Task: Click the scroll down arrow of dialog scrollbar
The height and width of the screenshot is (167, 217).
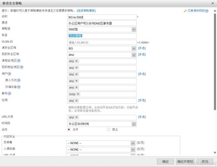Action: [x=215, y=153]
